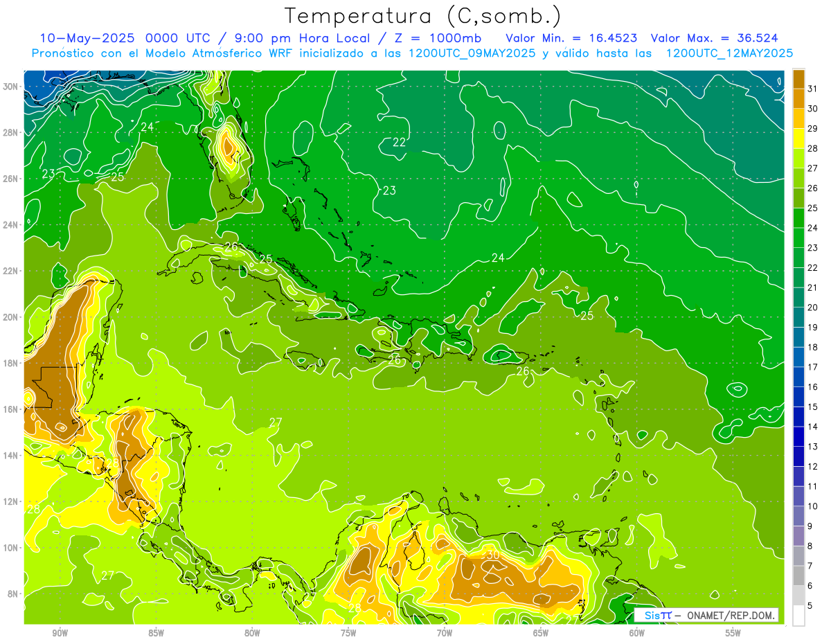Click the legend value "21"
Viewport: 831px width, 642px height.
[813, 287]
